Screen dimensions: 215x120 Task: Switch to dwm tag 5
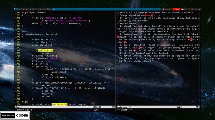30,9
